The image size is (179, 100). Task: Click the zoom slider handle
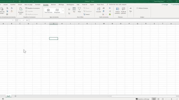(x=171, y=99)
